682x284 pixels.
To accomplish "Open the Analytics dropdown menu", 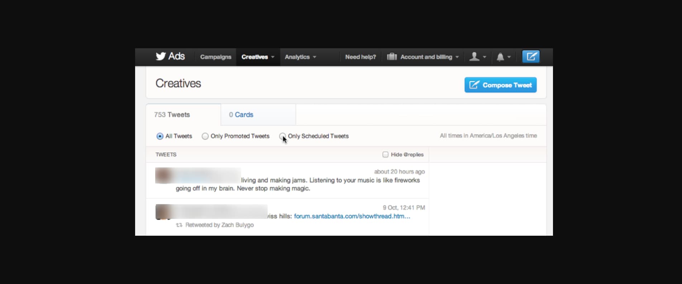I will [x=300, y=57].
